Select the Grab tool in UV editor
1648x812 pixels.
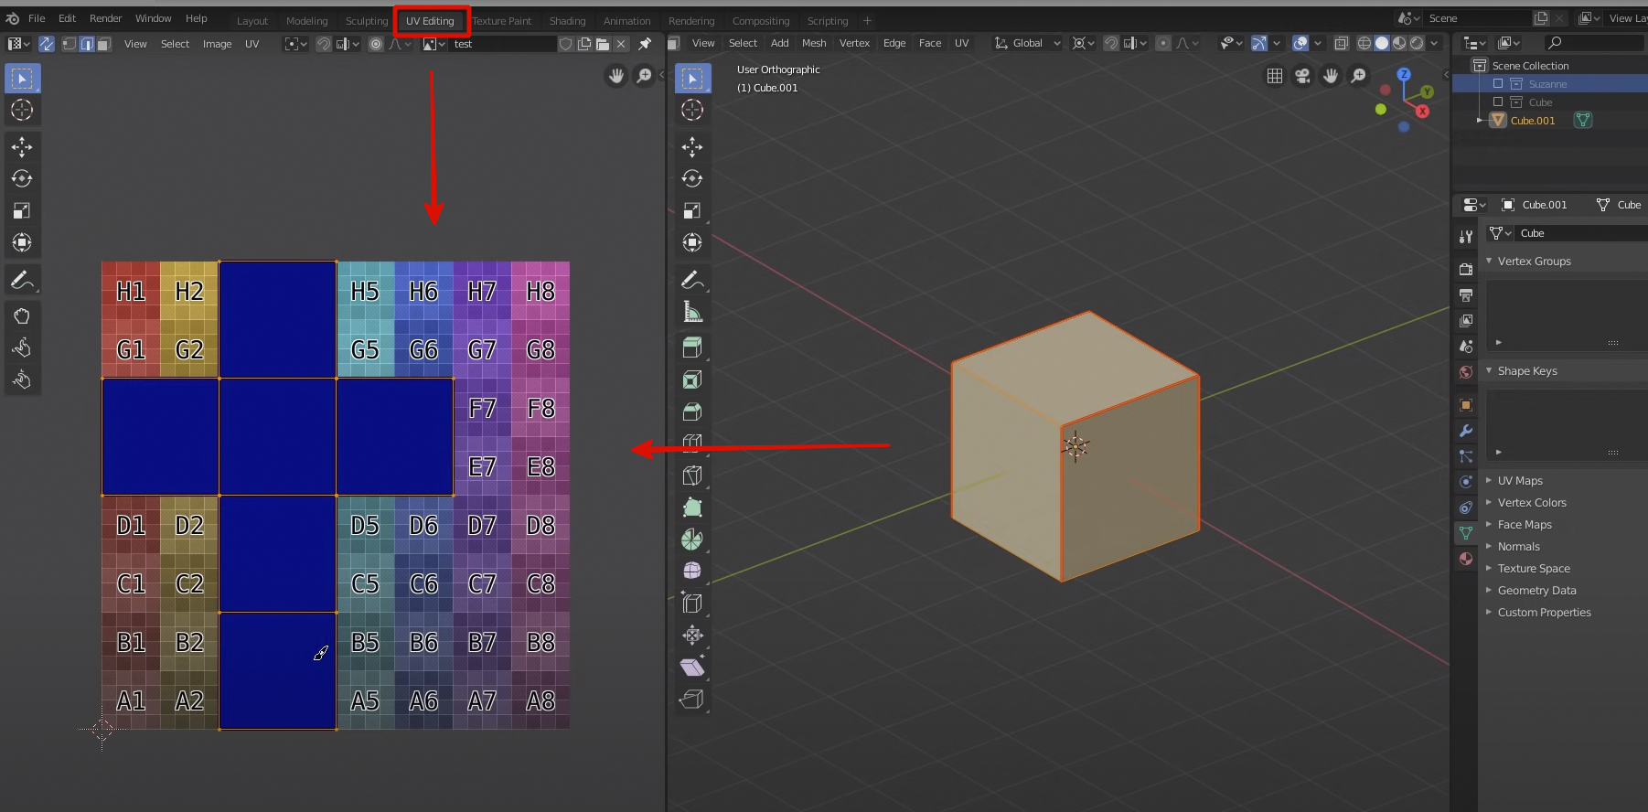click(x=22, y=316)
